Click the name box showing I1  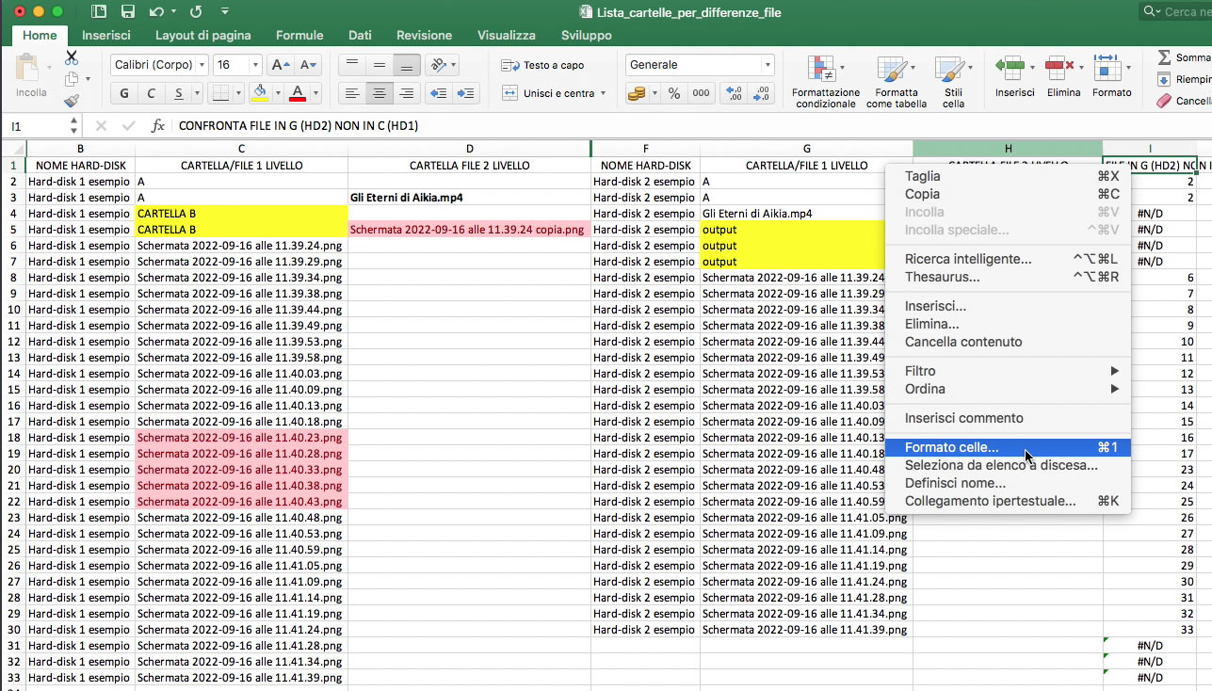coord(41,125)
